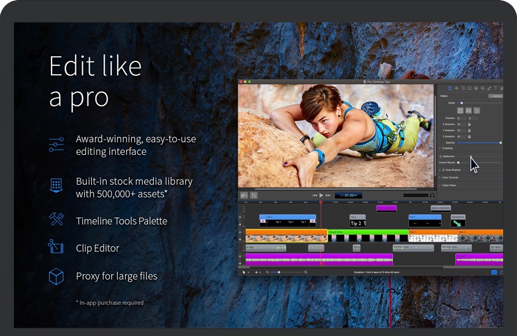Click the headphones audio icon

[x=432, y=196]
